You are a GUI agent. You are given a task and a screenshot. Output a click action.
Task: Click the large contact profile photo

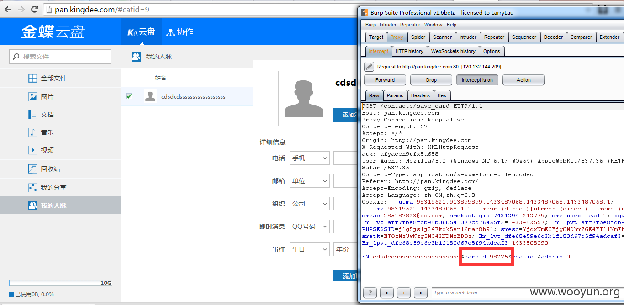click(303, 99)
